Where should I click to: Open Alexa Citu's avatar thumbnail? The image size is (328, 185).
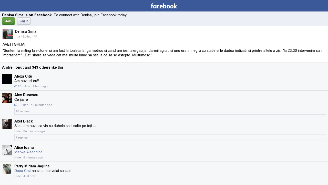coord(7,79)
